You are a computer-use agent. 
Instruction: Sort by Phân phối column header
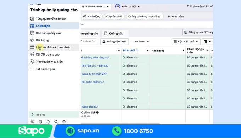coord(131,51)
